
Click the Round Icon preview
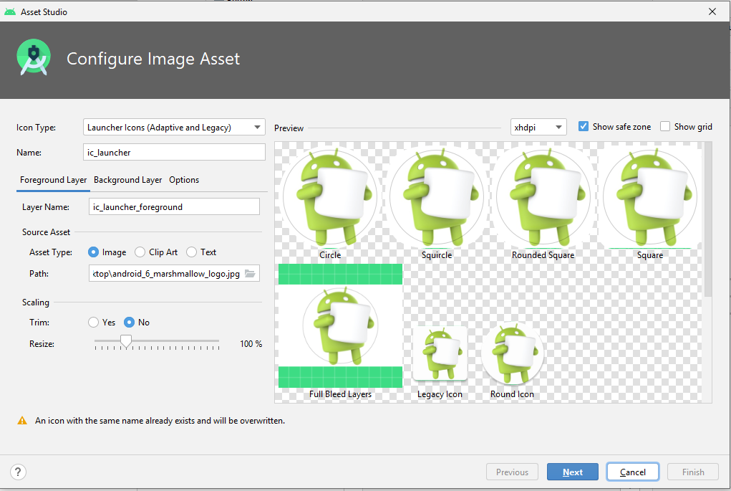pos(512,353)
